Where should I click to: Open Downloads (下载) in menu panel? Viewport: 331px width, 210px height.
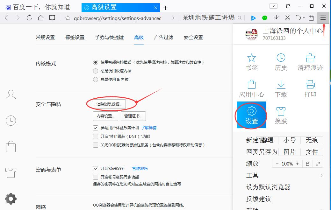click(x=281, y=89)
